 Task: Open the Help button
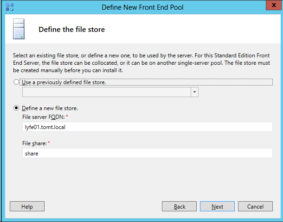tap(27, 206)
